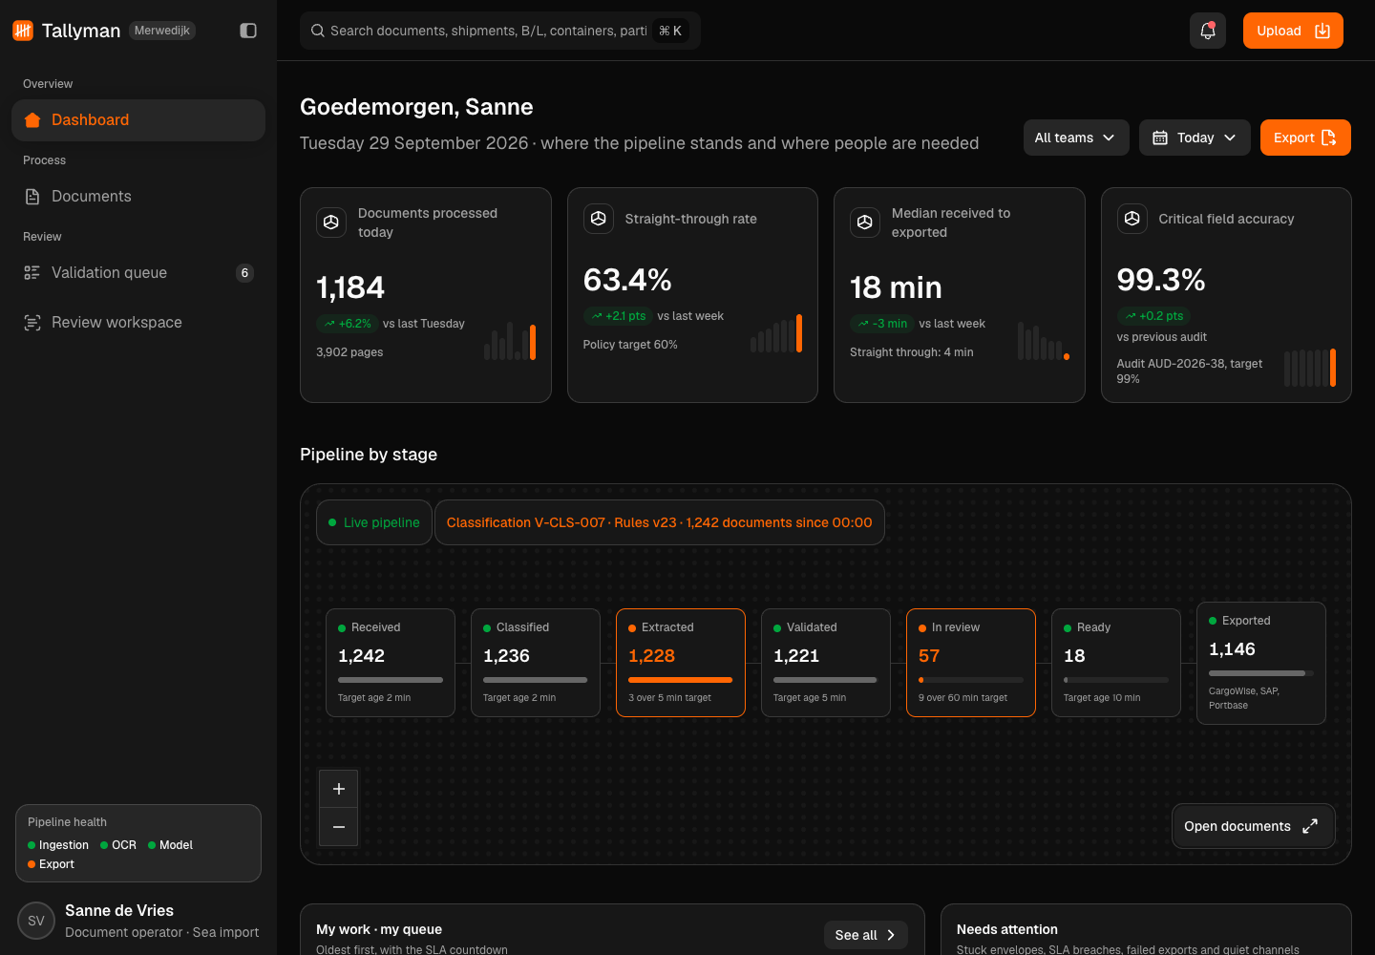Expand the All teams dropdown

(1076, 138)
